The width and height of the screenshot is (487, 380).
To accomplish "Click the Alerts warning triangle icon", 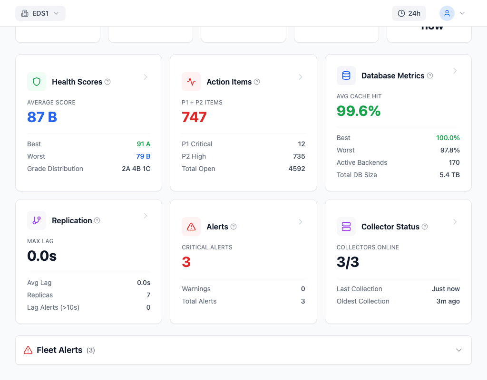I will (191, 227).
